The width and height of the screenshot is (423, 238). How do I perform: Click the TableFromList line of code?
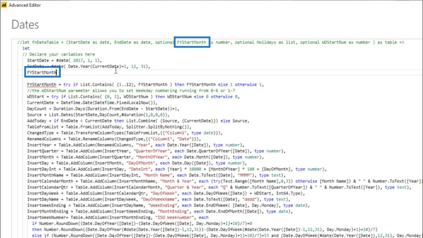[109, 127]
